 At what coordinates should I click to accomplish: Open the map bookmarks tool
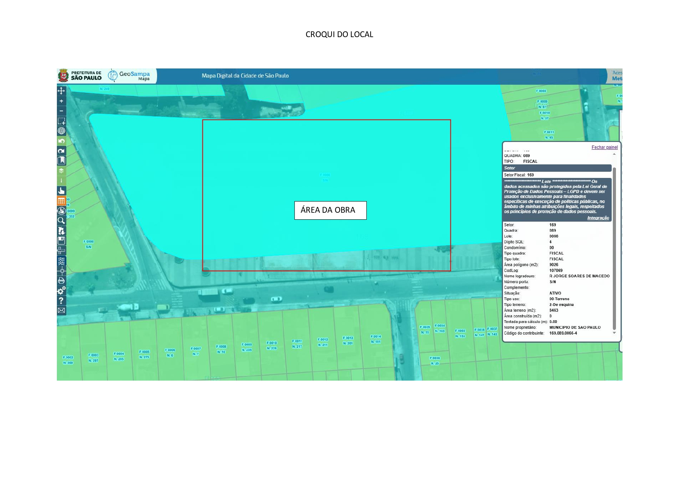coord(61,161)
